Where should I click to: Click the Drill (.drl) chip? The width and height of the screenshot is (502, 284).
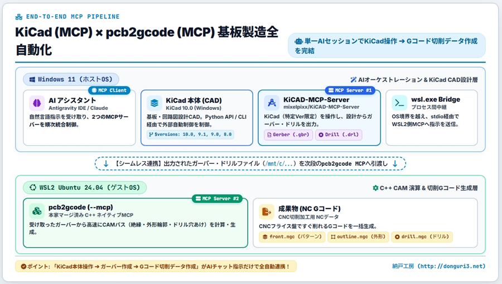click(339, 135)
